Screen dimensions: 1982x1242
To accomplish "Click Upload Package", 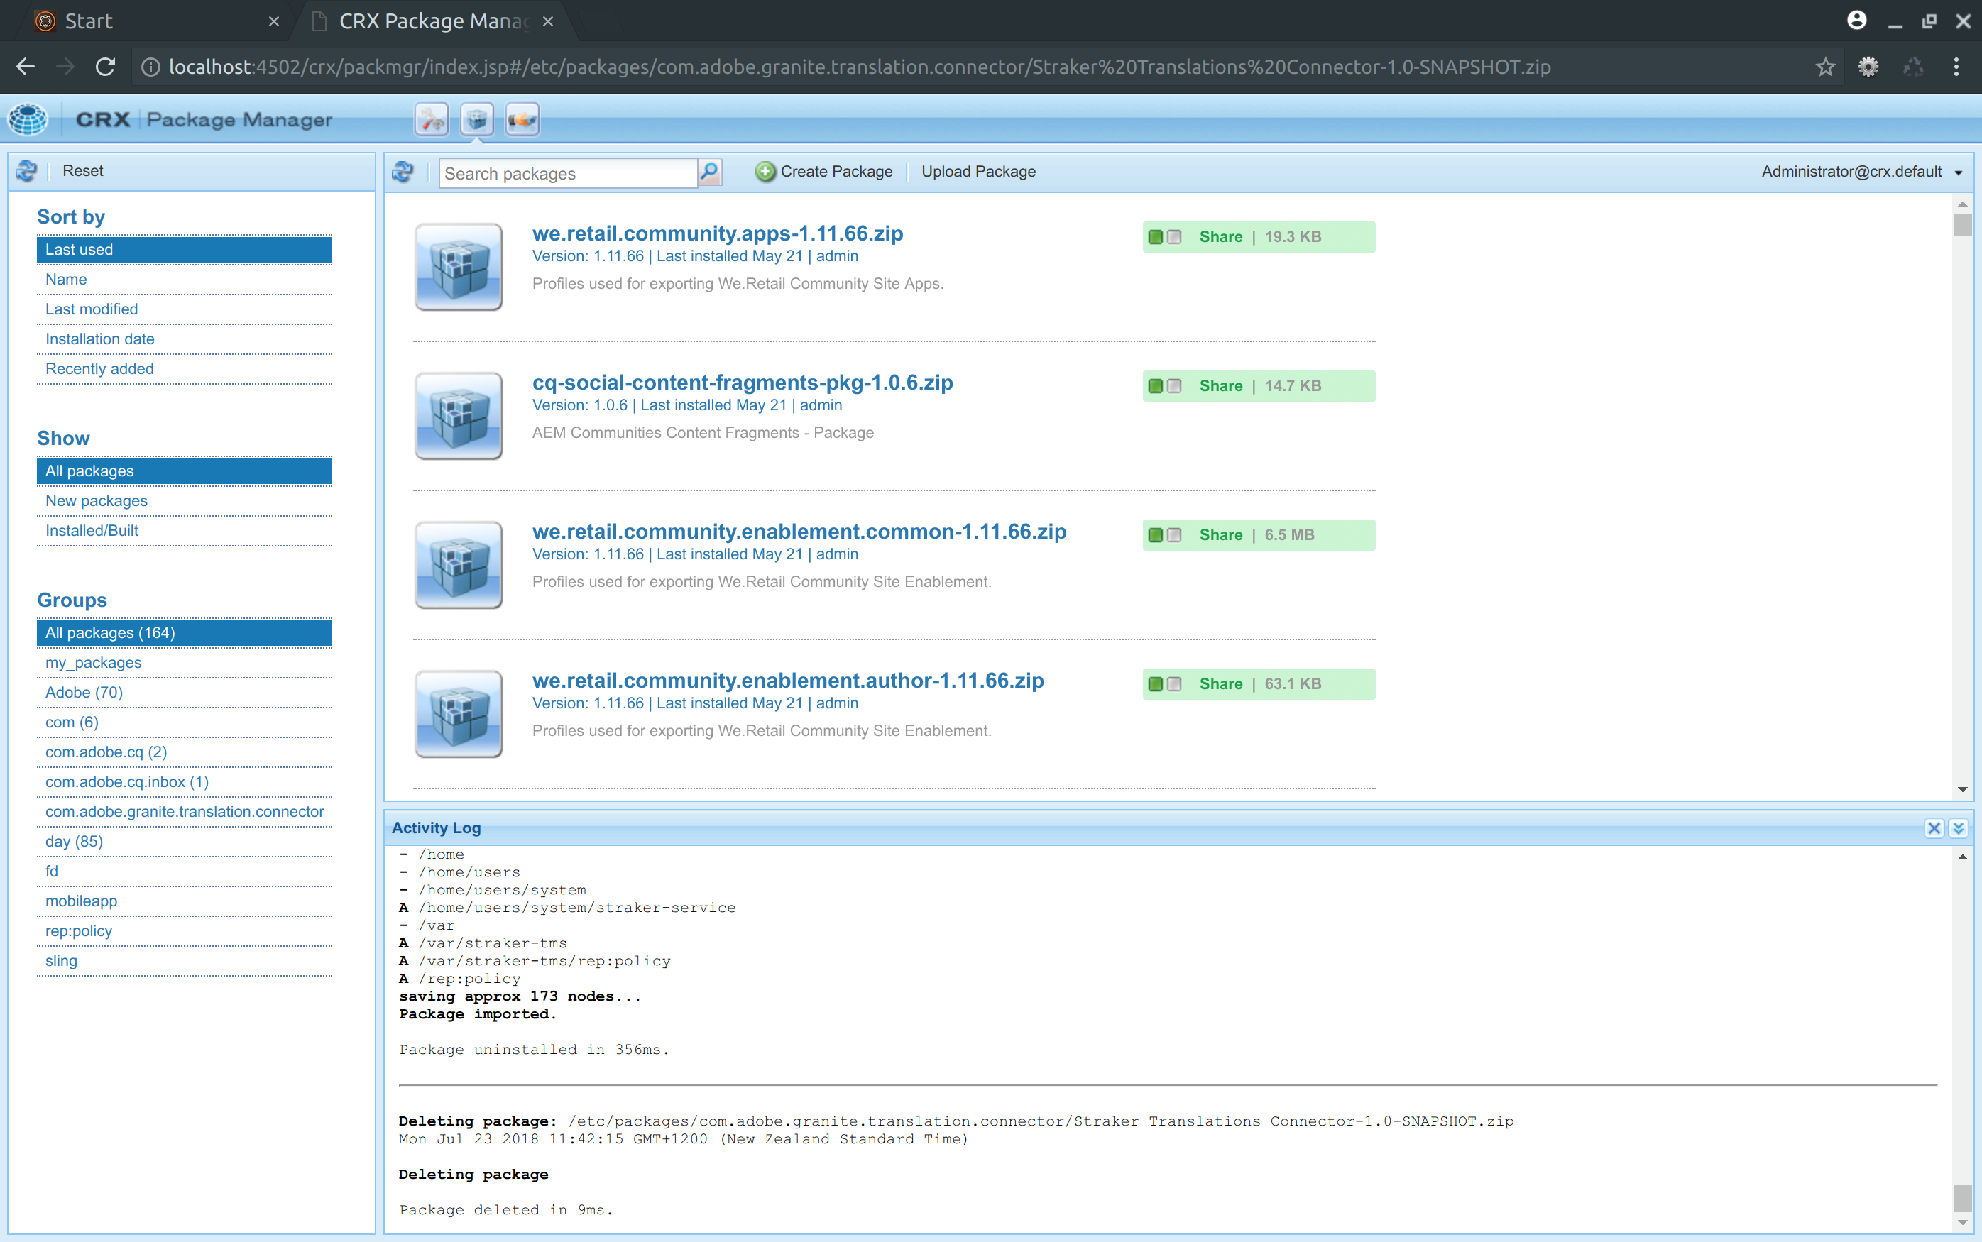I will point(978,172).
